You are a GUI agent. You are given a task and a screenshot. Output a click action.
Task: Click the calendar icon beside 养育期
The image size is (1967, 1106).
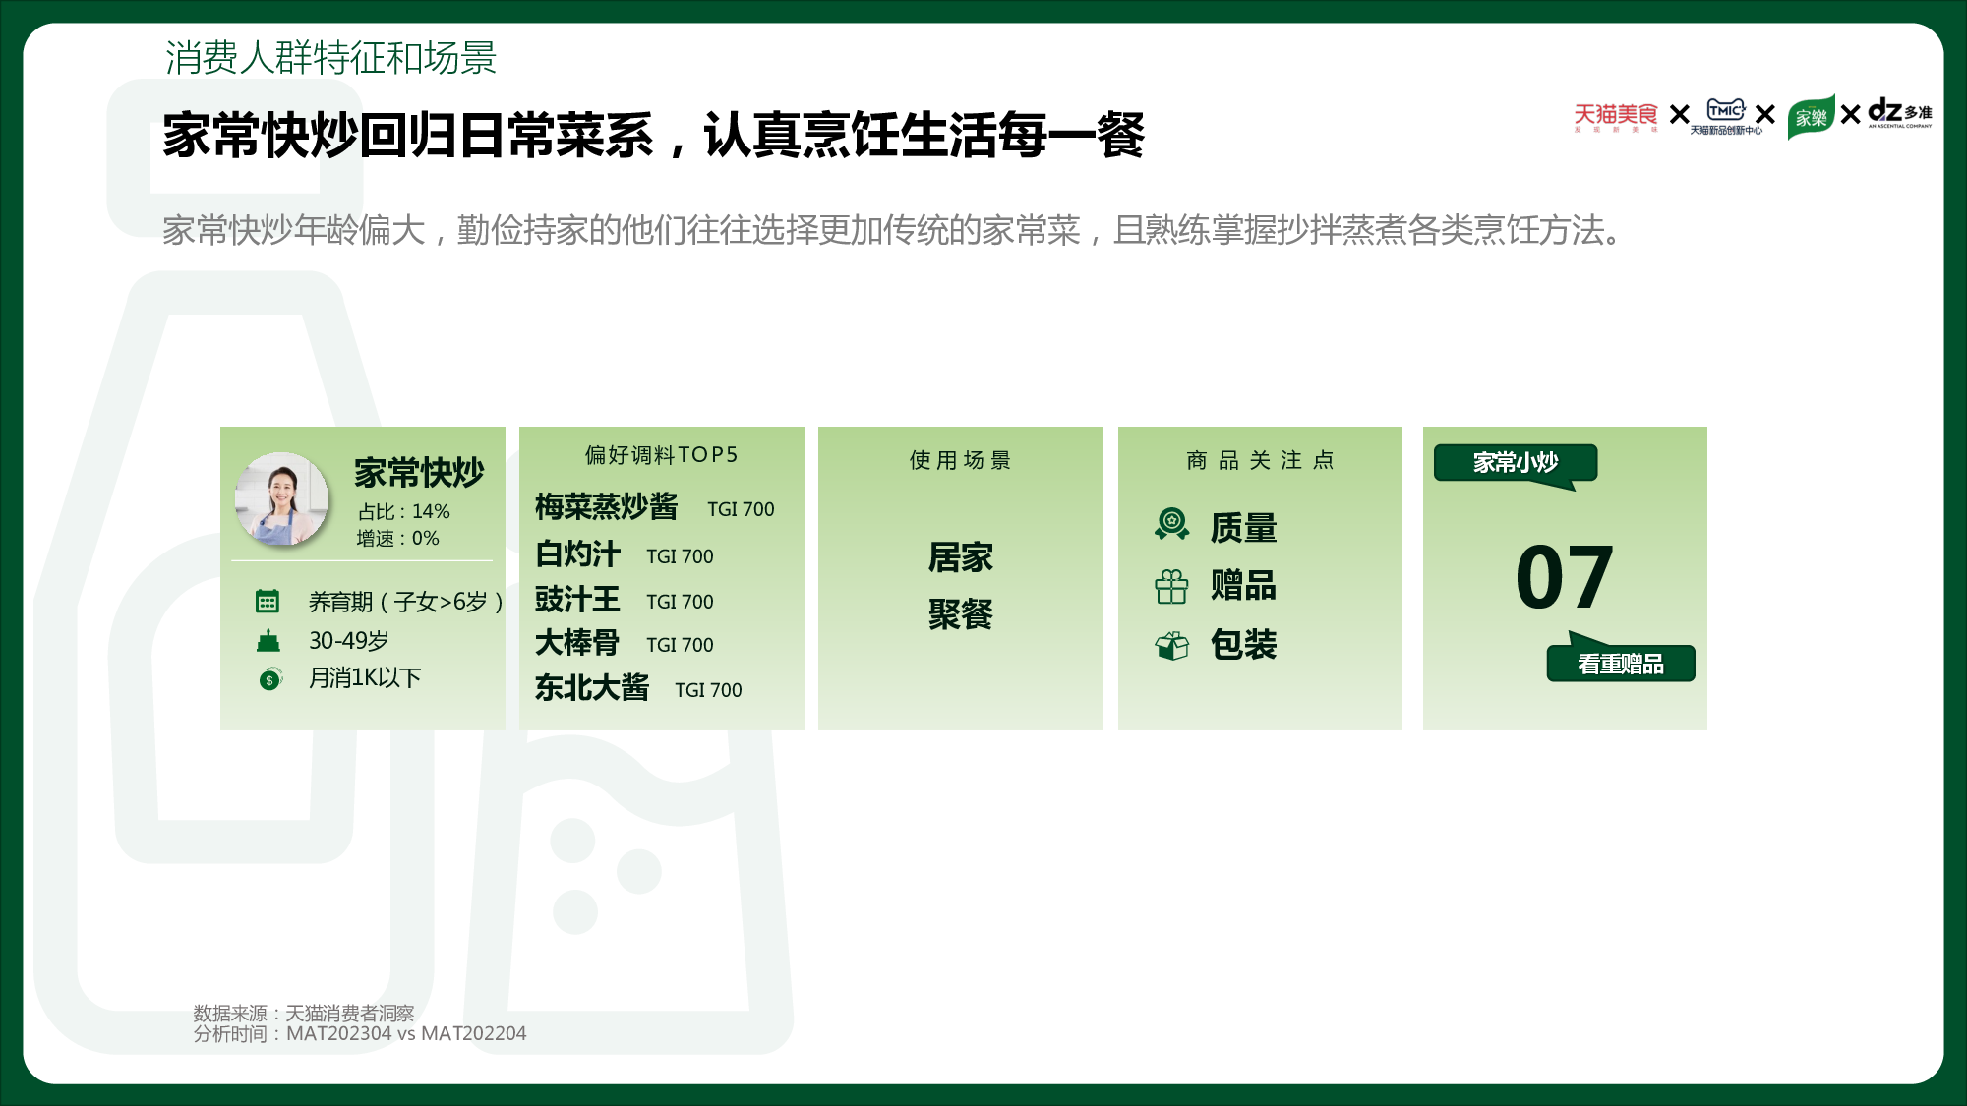pyautogui.click(x=268, y=601)
